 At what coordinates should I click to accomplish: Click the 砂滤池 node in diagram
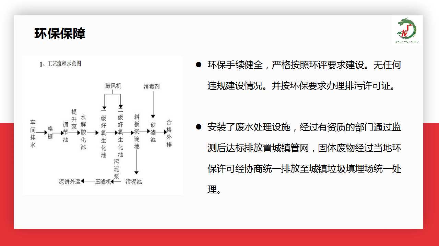[153, 132]
